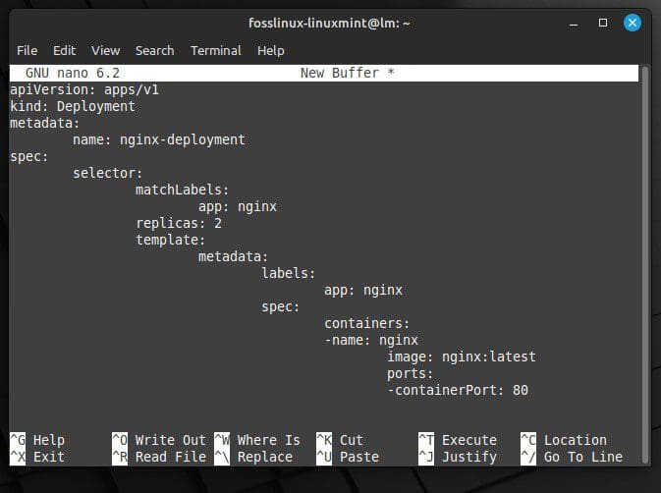
Task: Click the window title fosslinux-linuxmint@lm: ~
Action: 329,23
